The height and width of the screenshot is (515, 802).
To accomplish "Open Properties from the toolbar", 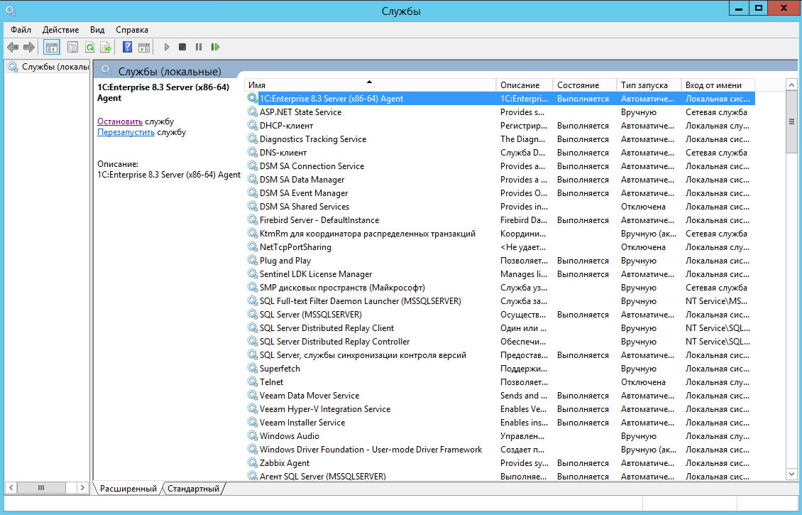I will [72, 47].
